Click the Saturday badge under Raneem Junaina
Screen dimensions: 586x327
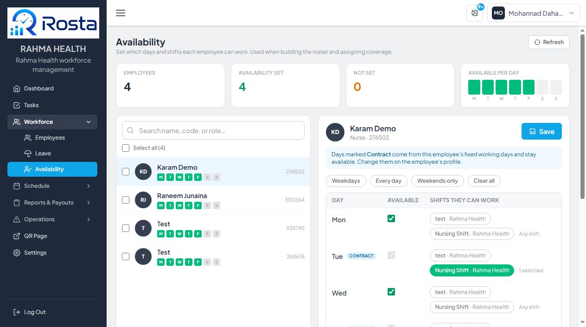[x=207, y=205]
